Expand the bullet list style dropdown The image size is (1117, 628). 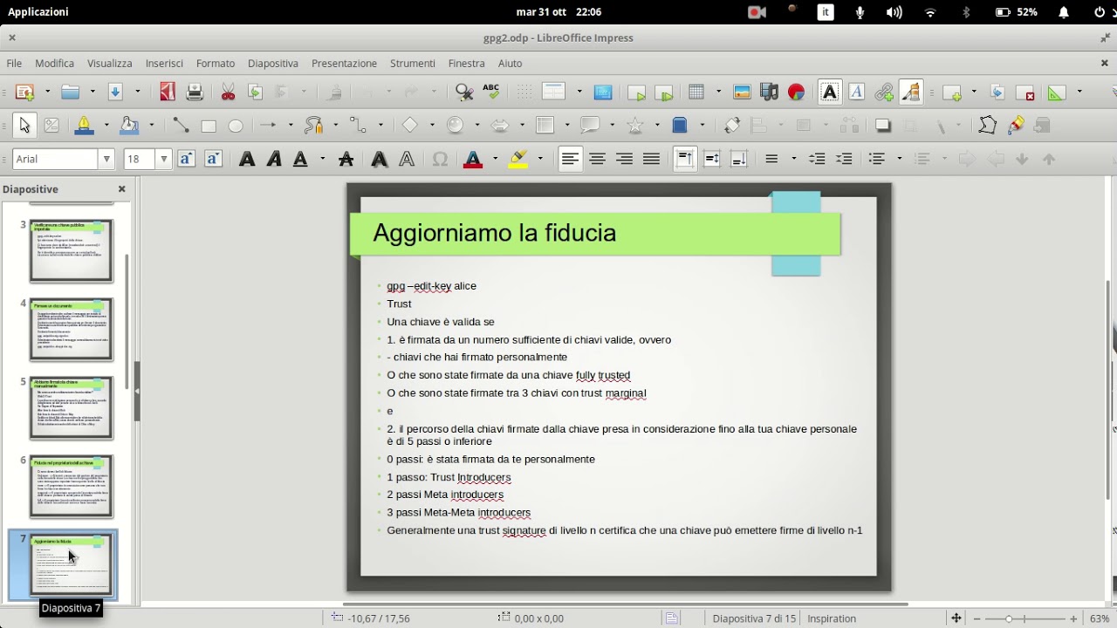(899, 159)
